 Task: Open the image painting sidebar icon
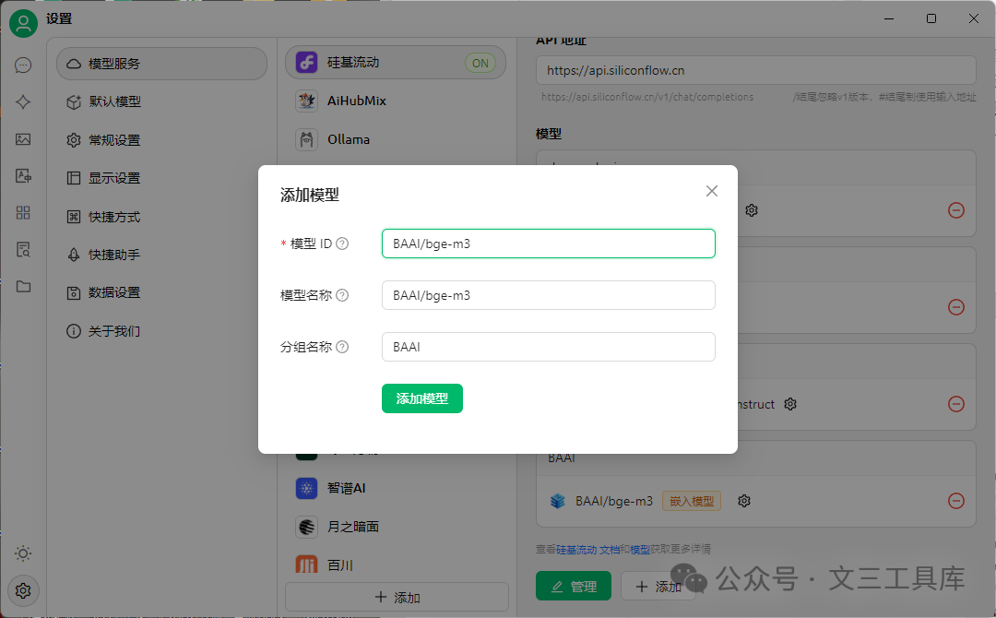point(23,139)
